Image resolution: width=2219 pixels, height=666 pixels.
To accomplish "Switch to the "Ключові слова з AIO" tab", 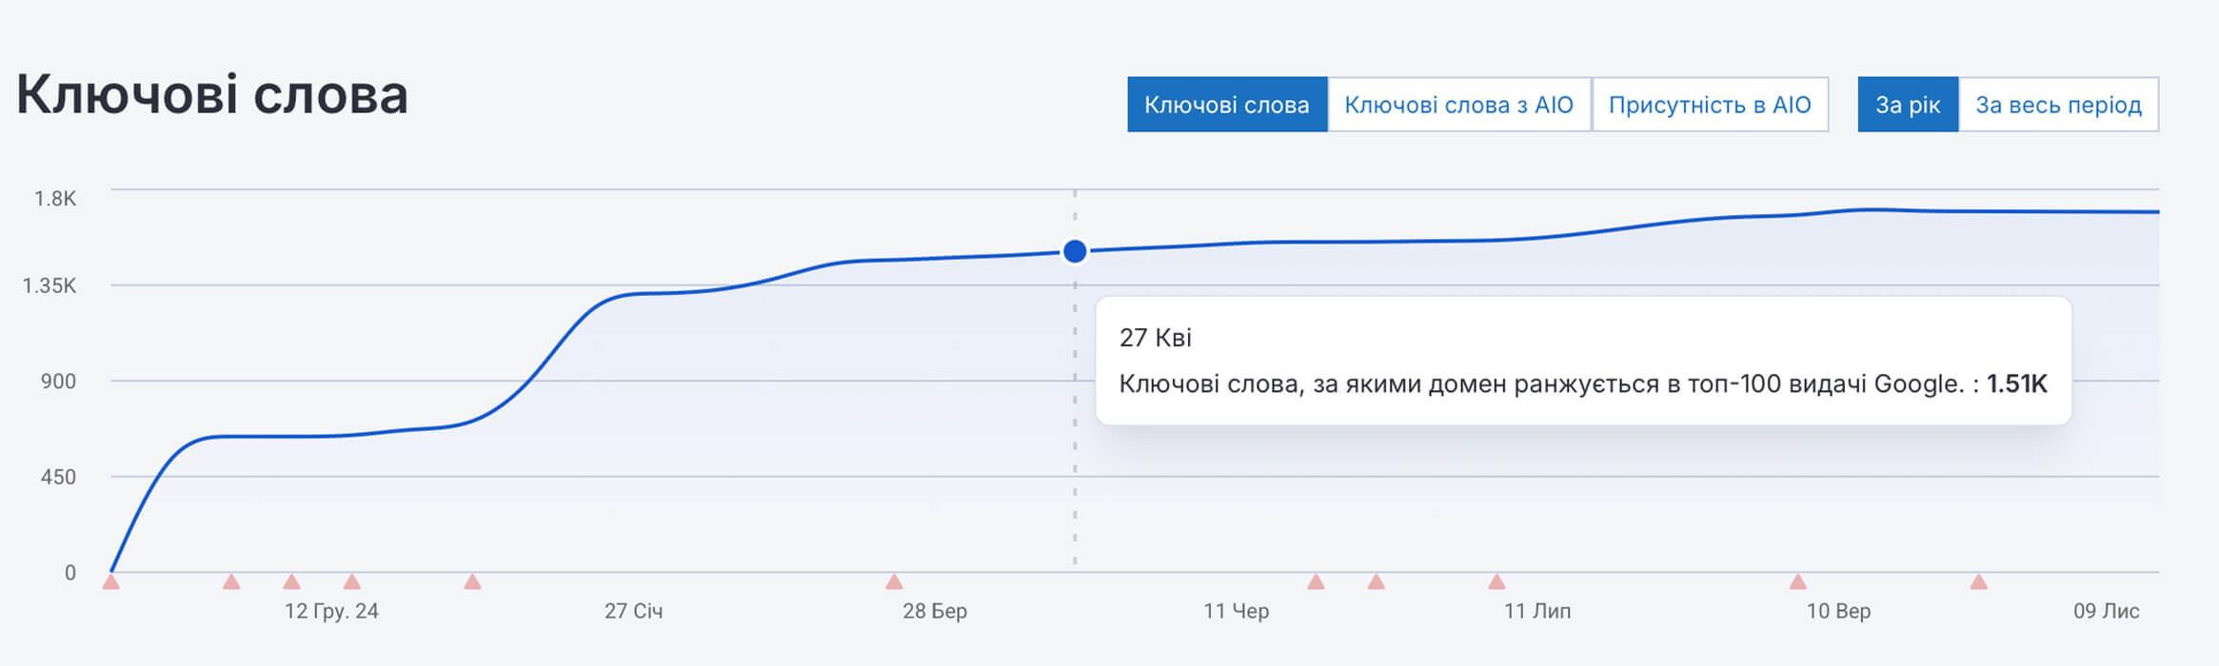I will point(1458,105).
